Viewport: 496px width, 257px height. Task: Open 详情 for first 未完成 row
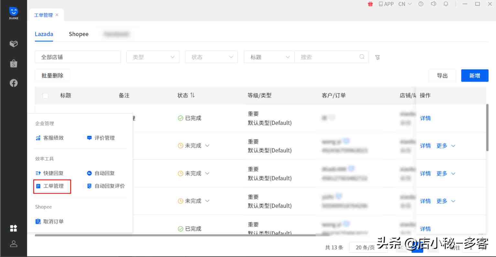click(425, 146)
